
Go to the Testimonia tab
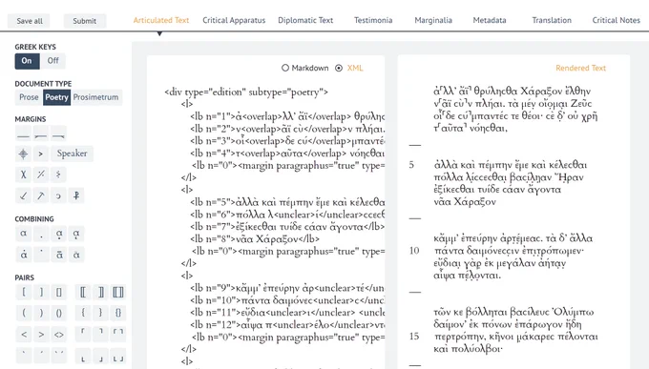(x=373, y=20)
